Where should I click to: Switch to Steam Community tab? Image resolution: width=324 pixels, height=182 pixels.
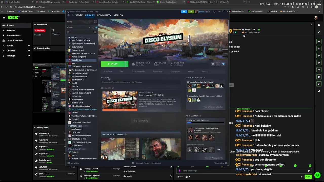[x=104, y=15]
